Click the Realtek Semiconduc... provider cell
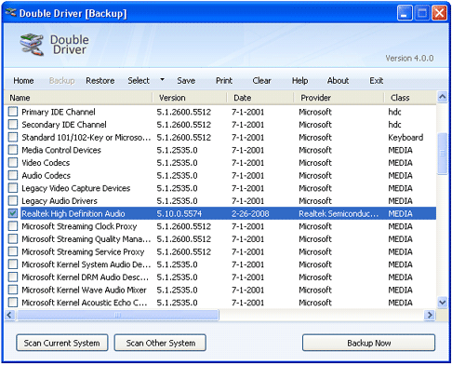The width and height of the screenshot is (452, 365). pos(339,213)
